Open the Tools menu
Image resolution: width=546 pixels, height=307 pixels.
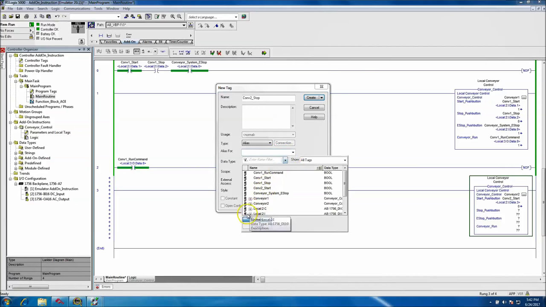click(98, 9)
